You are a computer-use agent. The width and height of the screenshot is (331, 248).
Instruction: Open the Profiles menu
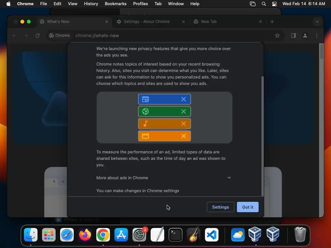coord(140,4)
